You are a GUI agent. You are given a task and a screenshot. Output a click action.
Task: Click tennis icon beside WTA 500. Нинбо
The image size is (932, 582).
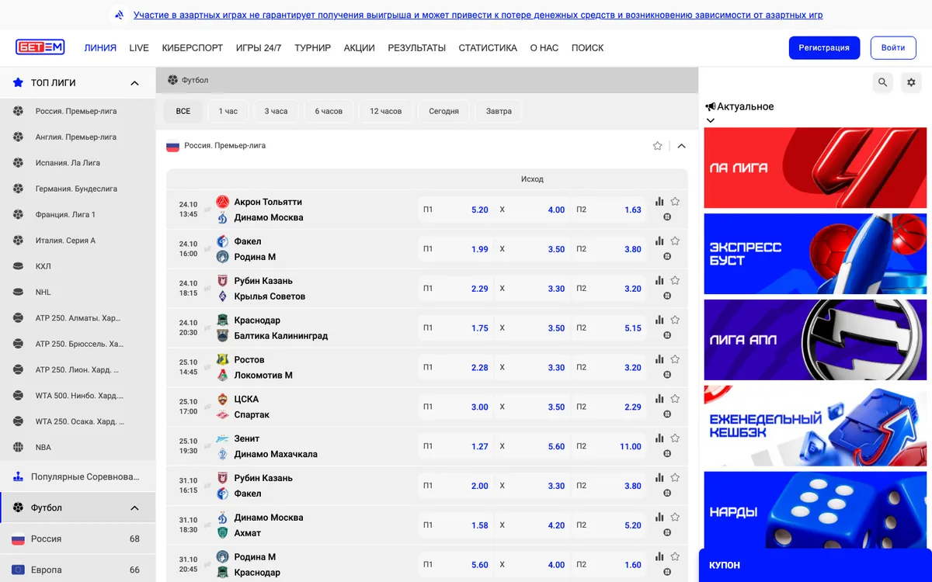pos(19,396)
